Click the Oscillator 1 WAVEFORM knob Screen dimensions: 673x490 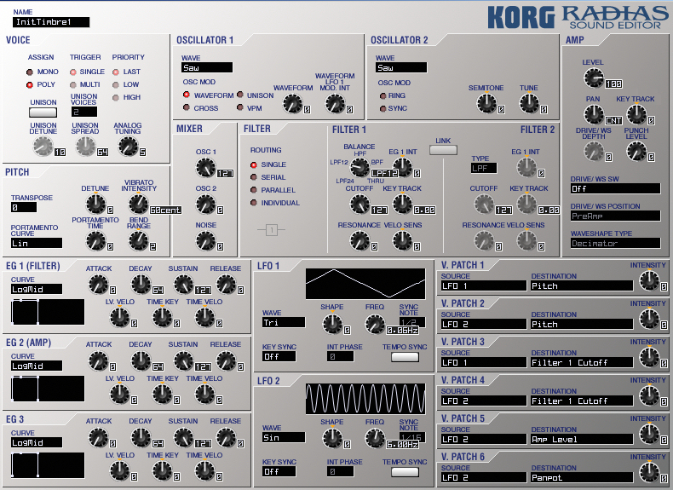tap(293, 103)
